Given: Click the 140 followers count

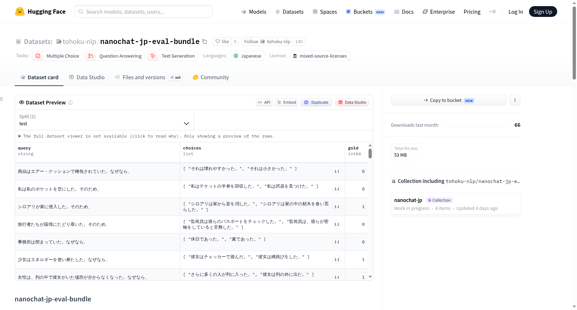Looking at the screenshot, I should pyautogui.click(x=299, y=41).
